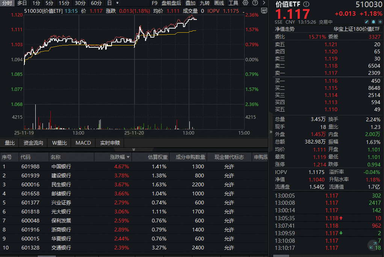Toggle 盘前盘后 pre/post market display
384x257 pixels.
click(171, 3)
